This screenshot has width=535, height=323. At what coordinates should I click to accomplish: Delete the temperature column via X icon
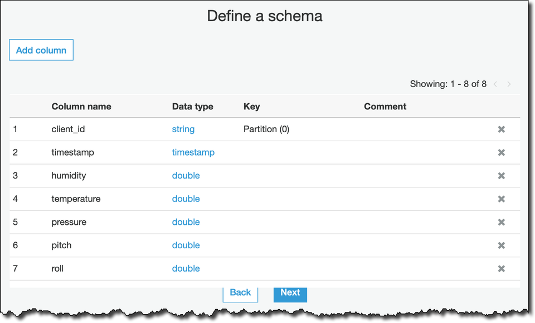pyautogui.click(x=501, y=199)
